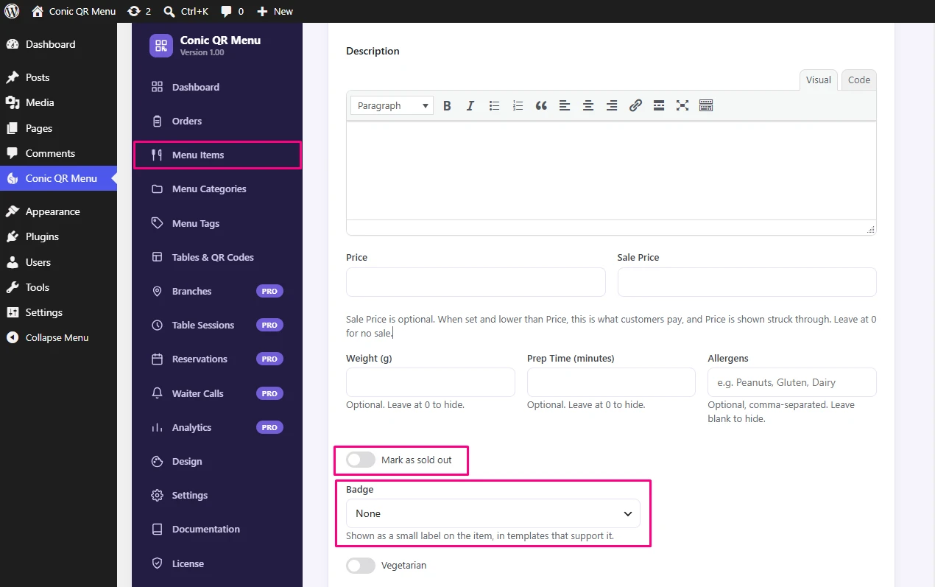Open Menu Categories page
This screenshot has width=935, height=587.
pyautogui.click(x=217, y=189)
